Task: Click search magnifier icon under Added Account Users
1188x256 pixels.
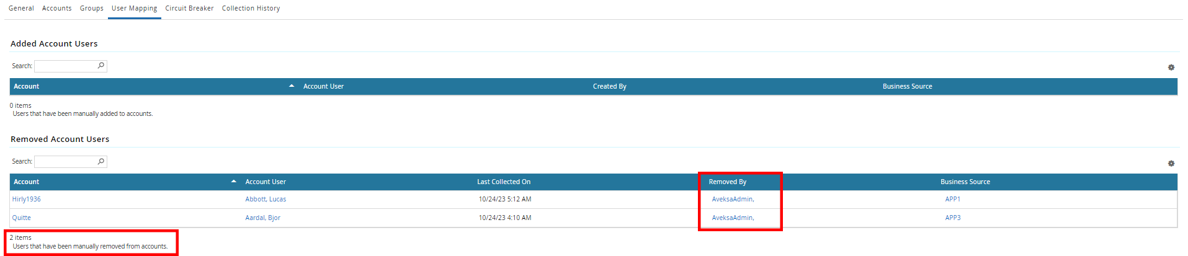Action: [101, 66]
